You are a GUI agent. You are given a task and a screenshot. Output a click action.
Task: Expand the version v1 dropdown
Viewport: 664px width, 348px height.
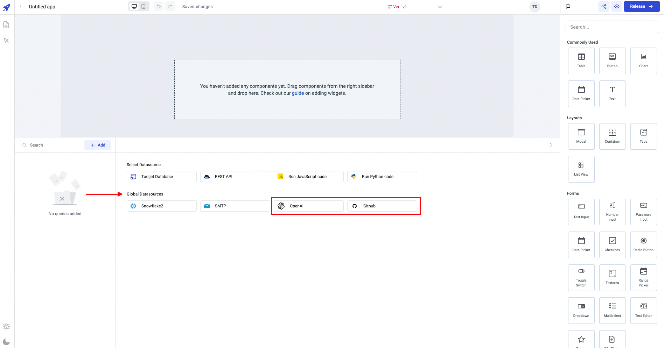(440, 7)
